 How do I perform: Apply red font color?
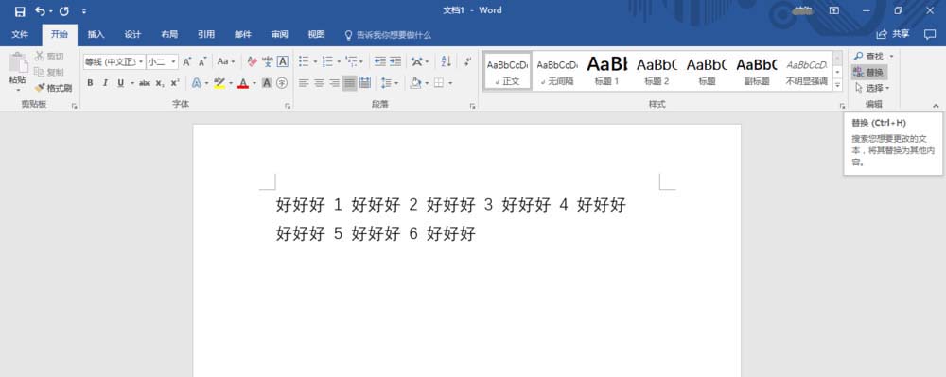[x=243, y=83]
